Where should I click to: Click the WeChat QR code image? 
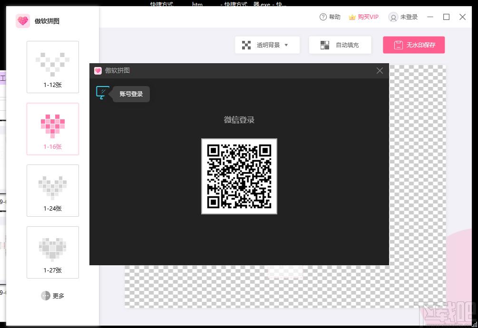click(x=239, y=176)
